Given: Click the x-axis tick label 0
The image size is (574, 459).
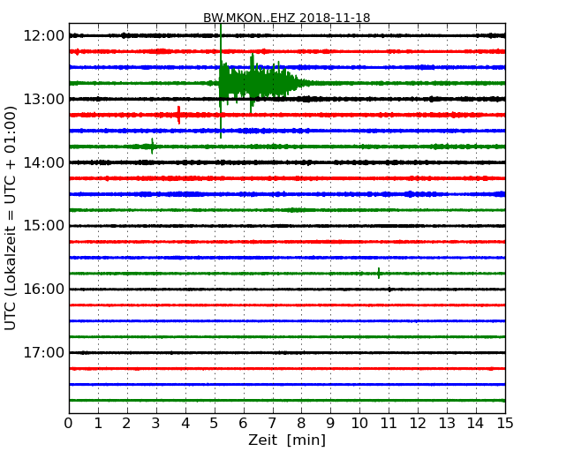Looking at the screenshot, I should click(69, 423).
